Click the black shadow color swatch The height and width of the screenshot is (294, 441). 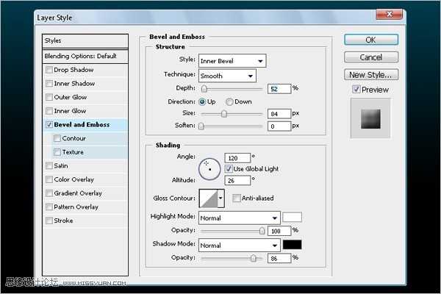click(x=293, y=245)
